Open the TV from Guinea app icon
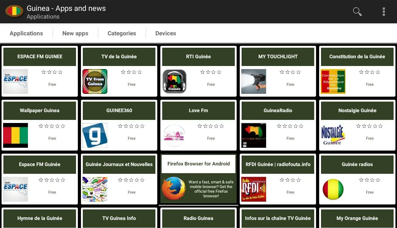 pos(95,81)
